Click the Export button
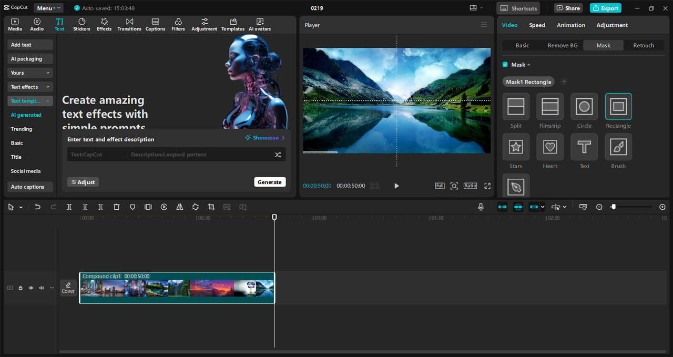Viewport: 673px width, 357px height. (605, 8)
